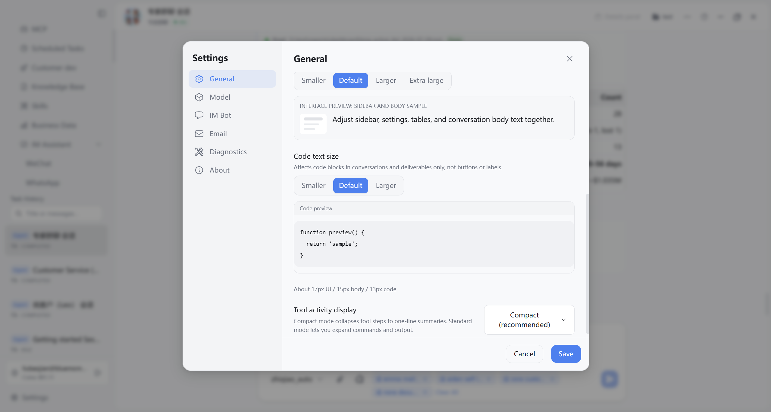Open the About settings section

point(232,170)
